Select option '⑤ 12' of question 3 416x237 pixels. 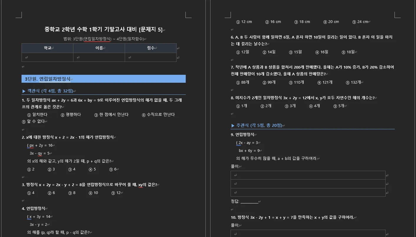(116, 193)
